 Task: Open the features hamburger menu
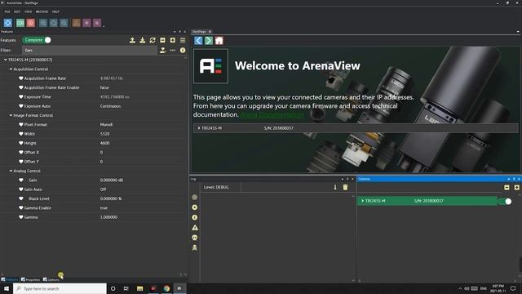[183, 40]
